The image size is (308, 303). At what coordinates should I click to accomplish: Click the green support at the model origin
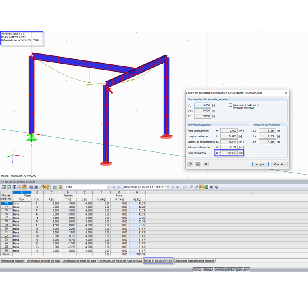click(32, 137)
